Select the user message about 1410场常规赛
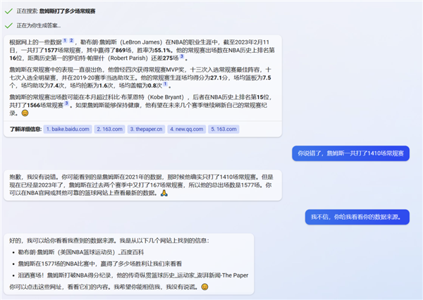 [x=350, y=154]
